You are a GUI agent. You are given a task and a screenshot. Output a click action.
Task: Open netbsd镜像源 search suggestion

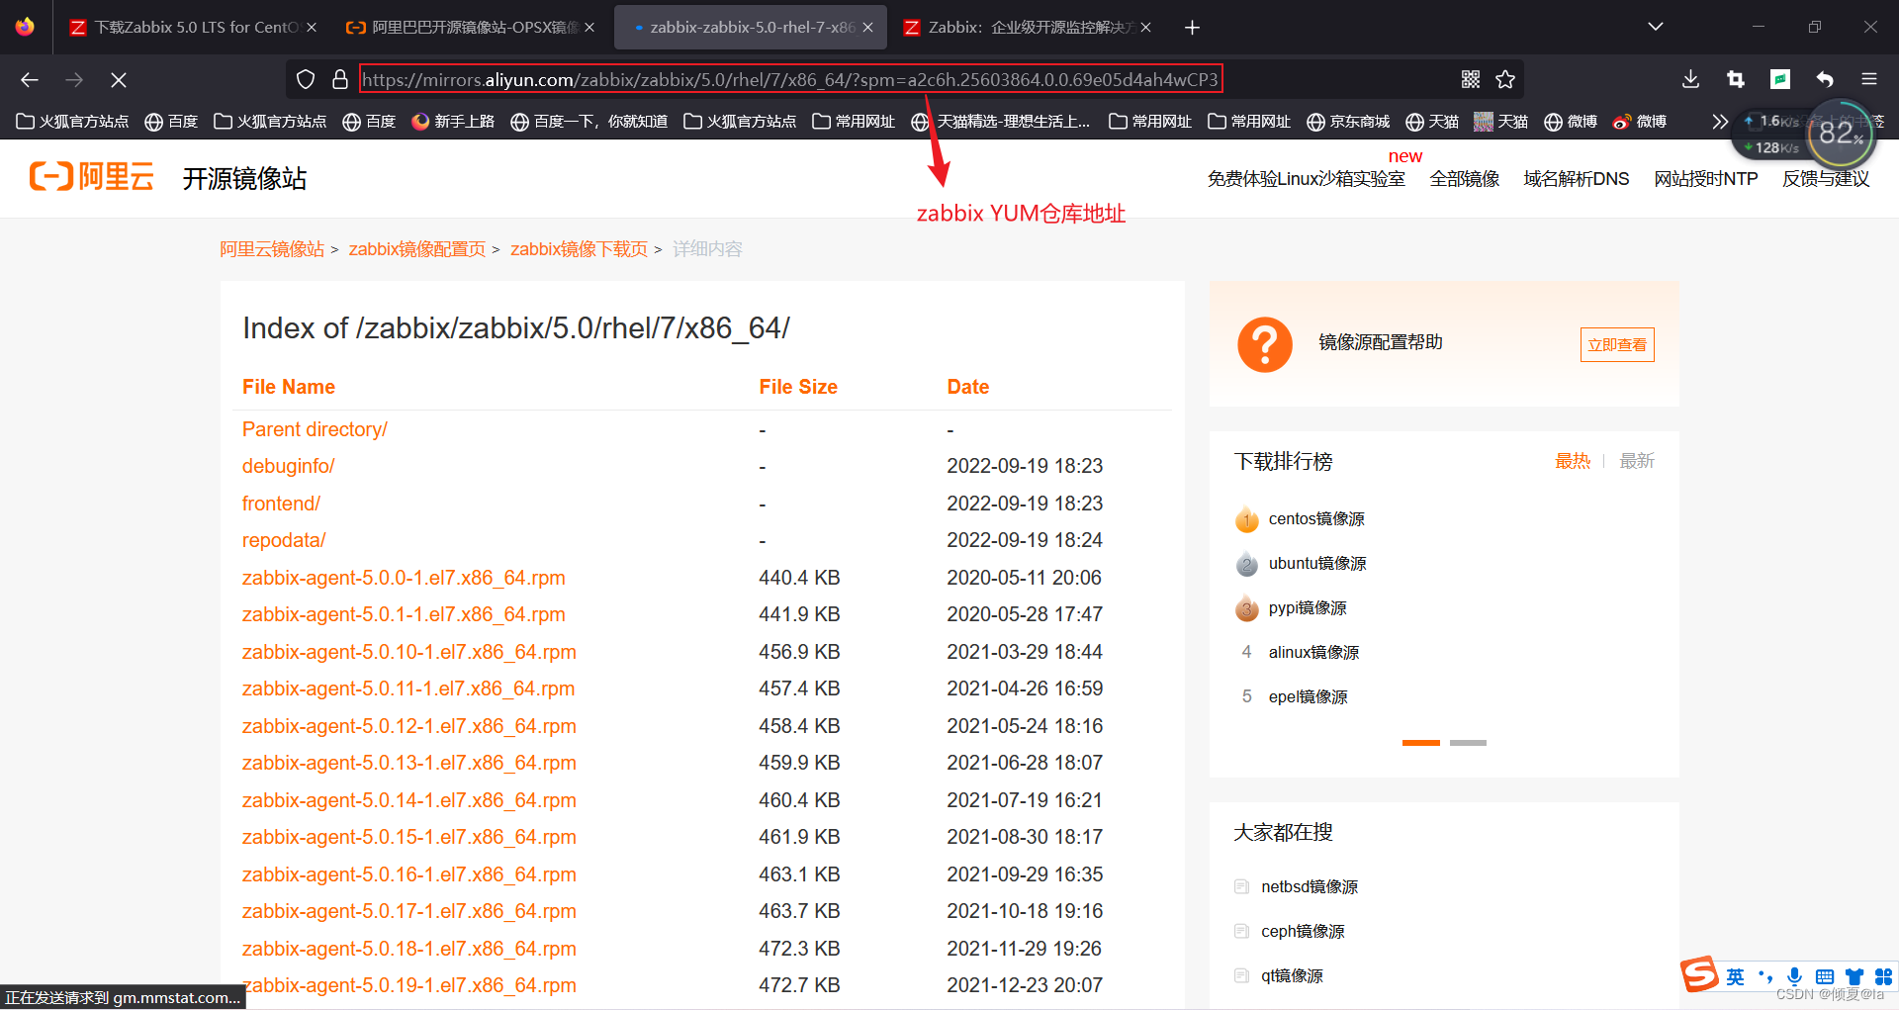1310,887
